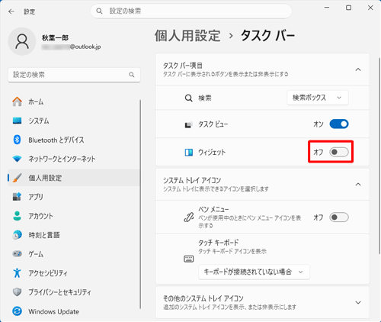Viewport: 381px width, 322px height.
Task: Select ネットワークとインターネット category
Action: [x=74, y=159]
